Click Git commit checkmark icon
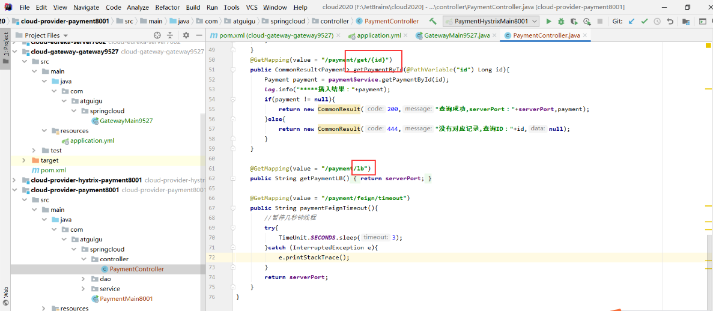 [644, 21]
